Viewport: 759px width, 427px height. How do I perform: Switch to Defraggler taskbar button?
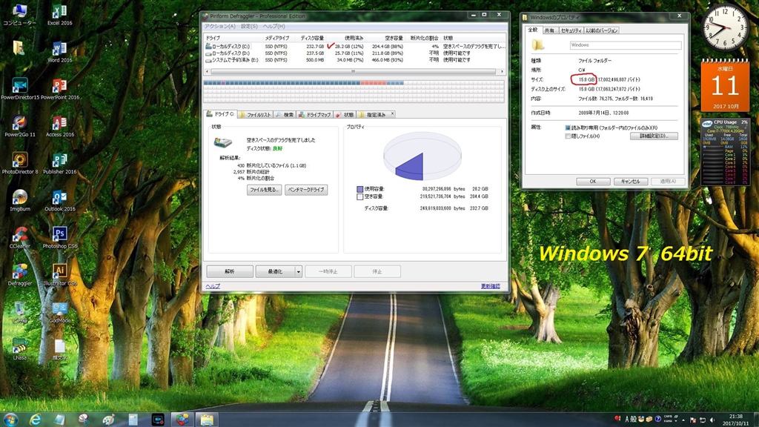tap(182, 420)
